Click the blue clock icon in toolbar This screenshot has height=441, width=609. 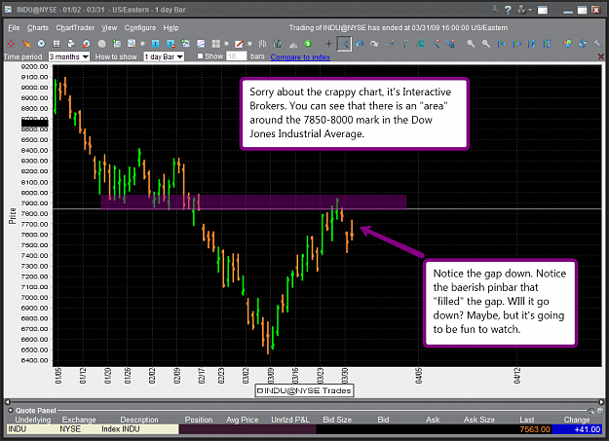click(41, 44)
